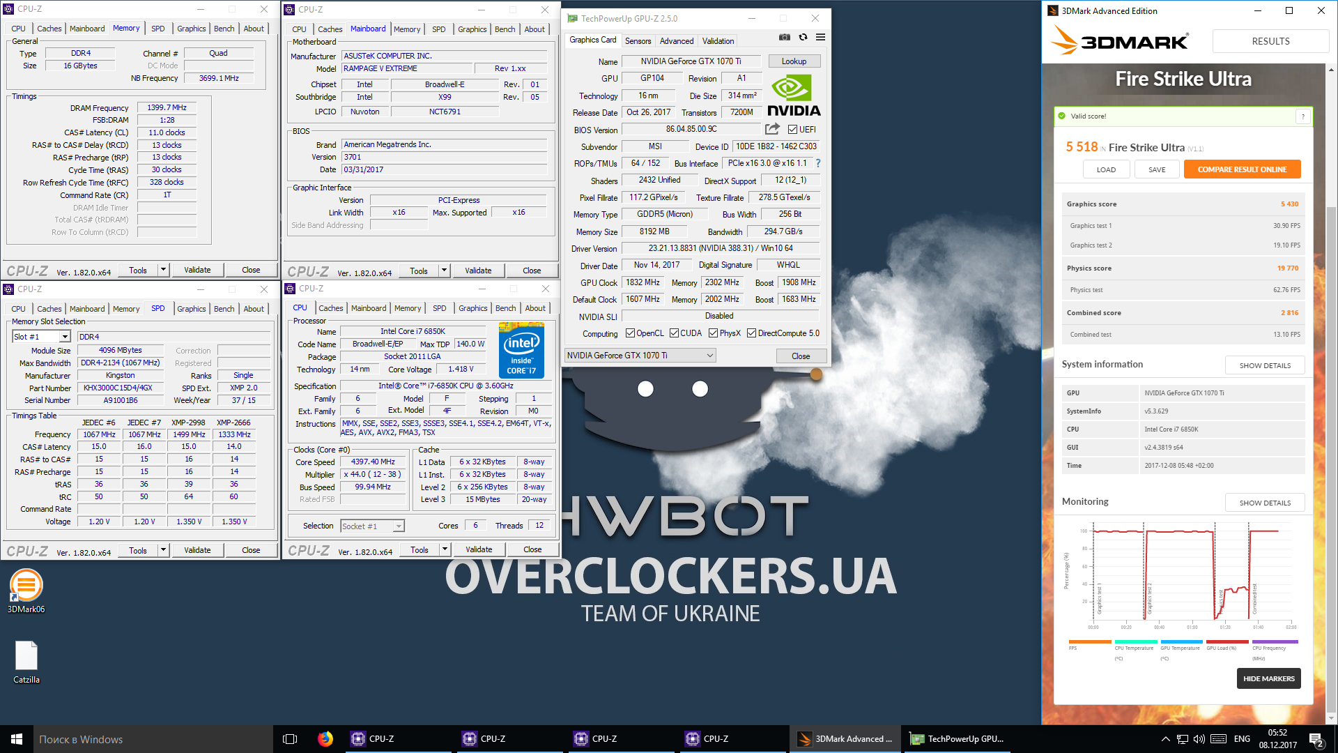Viewport: 1338px width, 753px height.
Task: Click the Bus Interface question mark icon
Action: [818, 163]
